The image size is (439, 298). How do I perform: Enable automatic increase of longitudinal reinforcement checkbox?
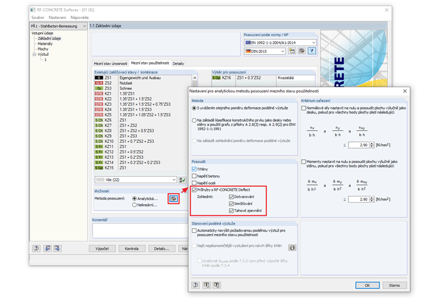[x=194, y=231]
